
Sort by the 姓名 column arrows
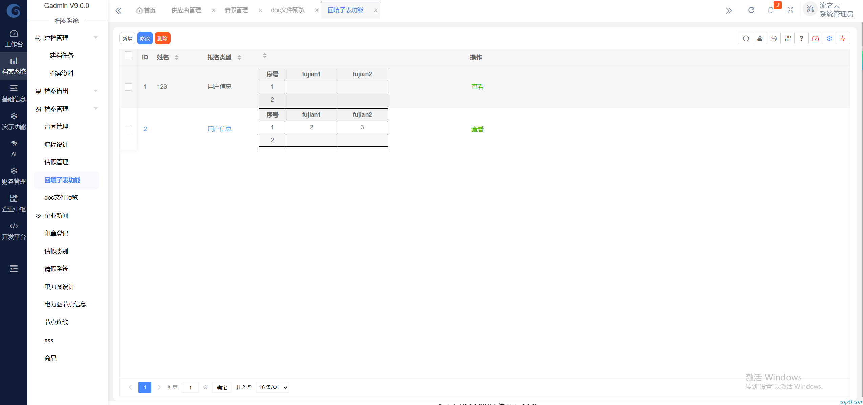[177, 58]
